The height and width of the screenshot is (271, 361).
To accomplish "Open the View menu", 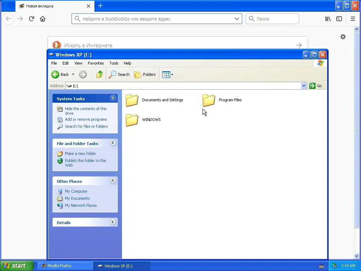I will tap(78, 63).
